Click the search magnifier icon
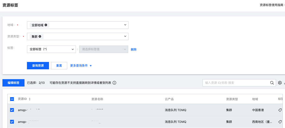 tap(272, 83)
